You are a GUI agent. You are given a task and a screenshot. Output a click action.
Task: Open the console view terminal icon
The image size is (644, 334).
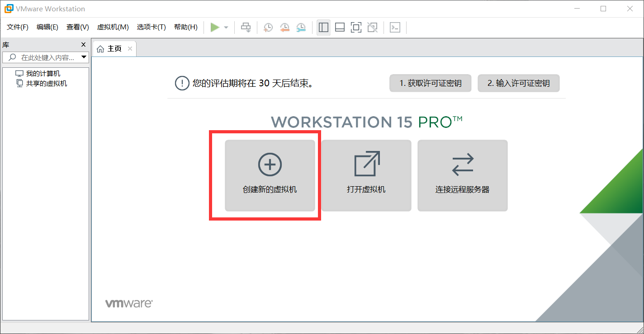(395, 28)
